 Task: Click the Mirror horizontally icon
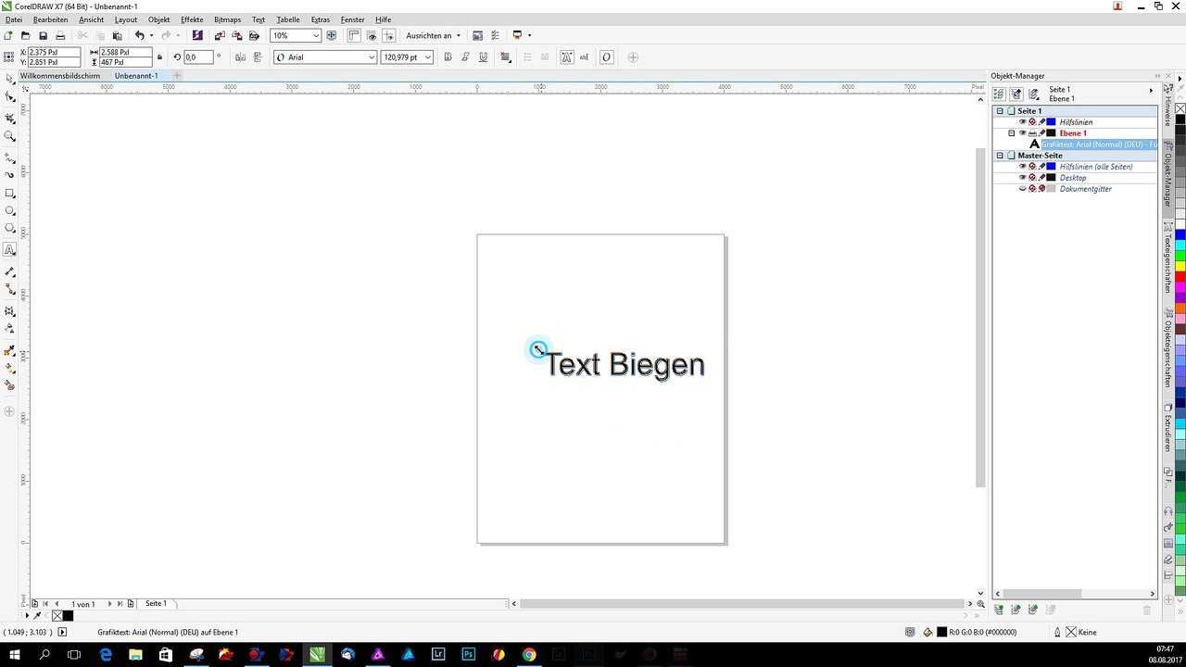240,57
